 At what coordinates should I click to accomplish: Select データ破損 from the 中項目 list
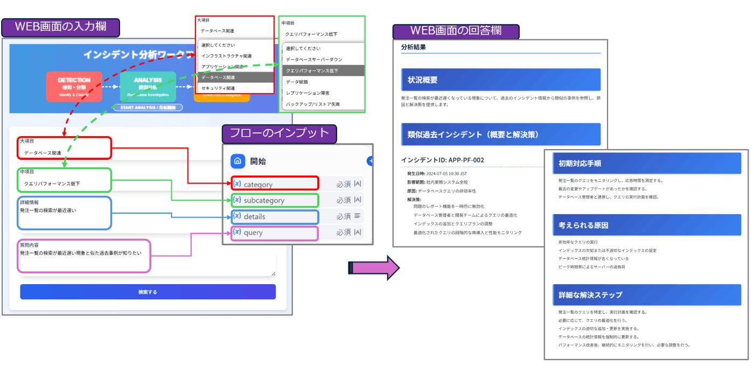click(323, 82)
